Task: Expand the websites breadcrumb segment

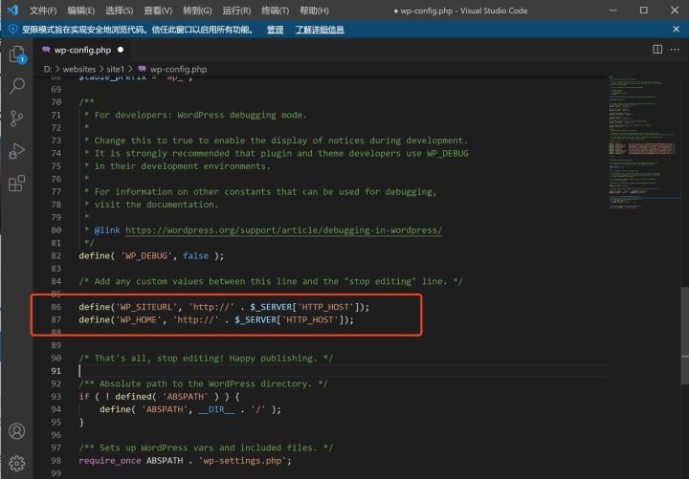Action: (x=78, y=69)
